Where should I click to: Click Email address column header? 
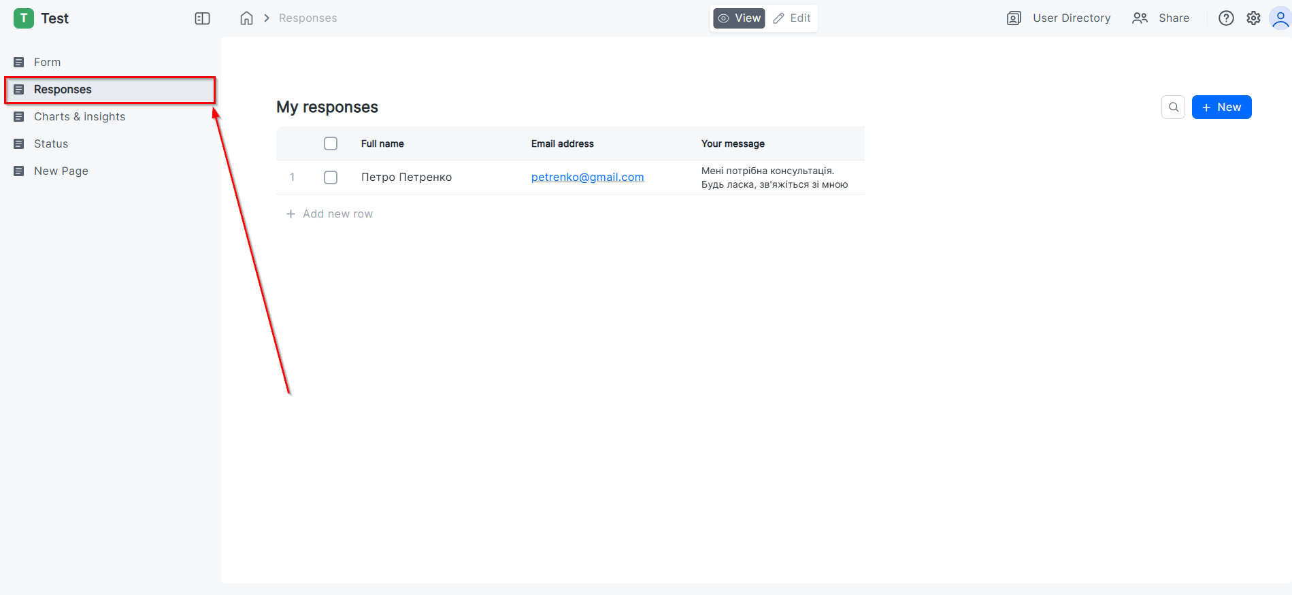[x=562, y=144]
